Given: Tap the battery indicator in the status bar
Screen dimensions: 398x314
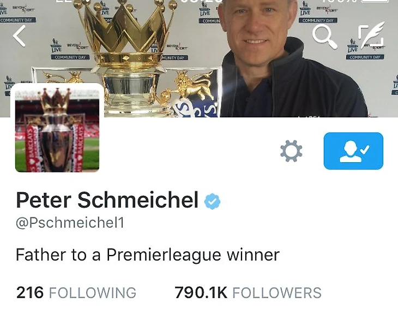Looking at the screenshot, I should tap(375, 1).
